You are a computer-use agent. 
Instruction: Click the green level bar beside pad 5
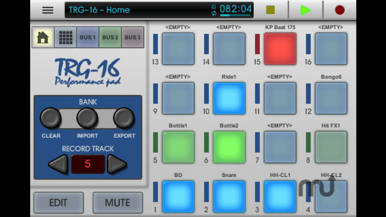(x=156, y=143)
